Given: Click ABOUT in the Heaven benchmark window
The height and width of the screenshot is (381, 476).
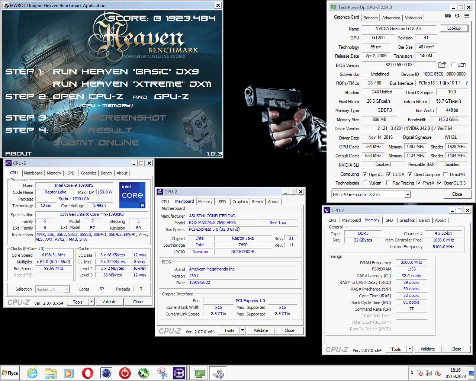Looking at the screenshot, I should point(19,153).
